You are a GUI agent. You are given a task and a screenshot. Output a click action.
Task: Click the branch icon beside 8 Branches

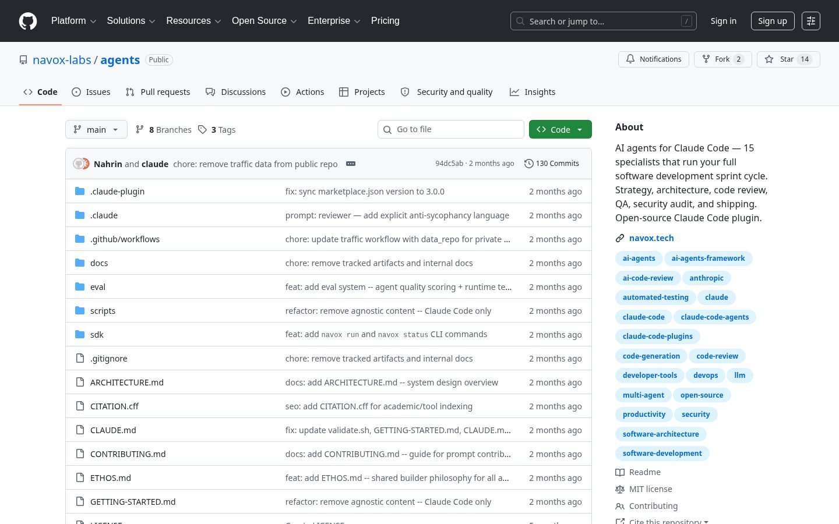tap(140, 129)
